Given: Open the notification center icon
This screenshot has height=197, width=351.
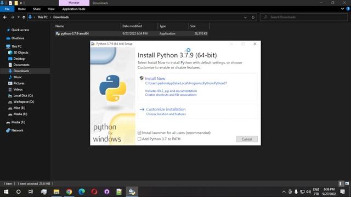Looking at the screenshot, I should 342,192.
